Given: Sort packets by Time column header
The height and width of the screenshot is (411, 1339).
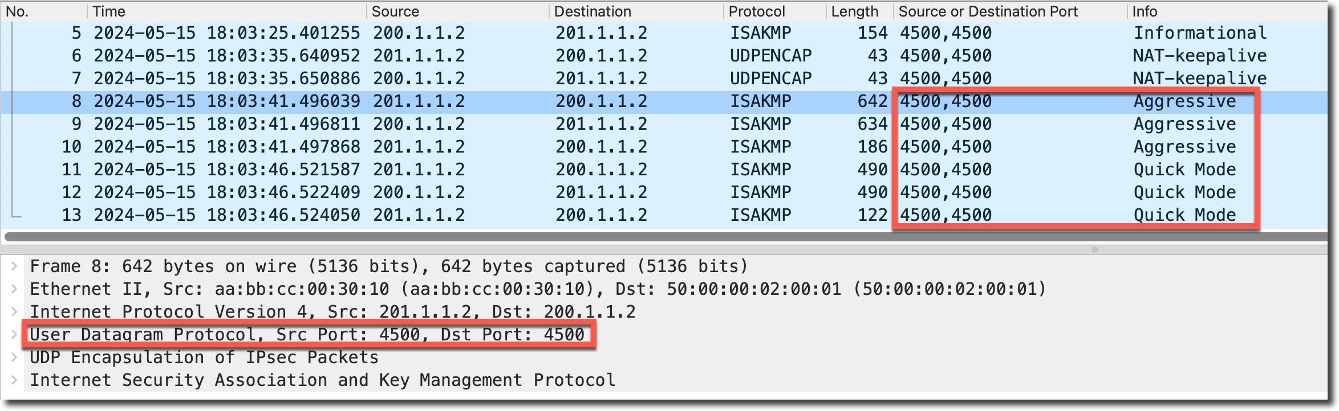Looking at the screenshot, I should coord(109,11).
